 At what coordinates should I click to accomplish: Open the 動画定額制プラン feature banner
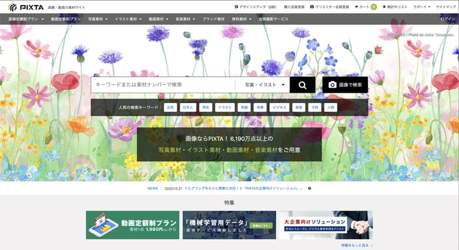click(133, 225)
